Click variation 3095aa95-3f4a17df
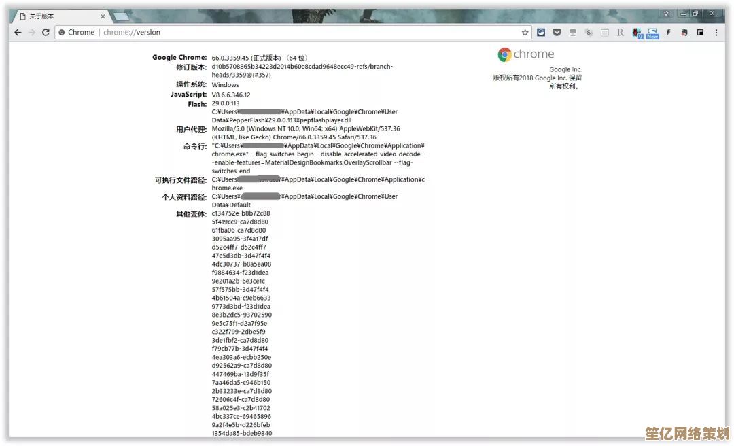 tap(240, 239)
